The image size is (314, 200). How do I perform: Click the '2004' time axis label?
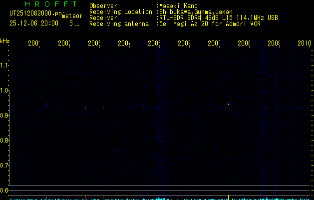coord(124,43)
